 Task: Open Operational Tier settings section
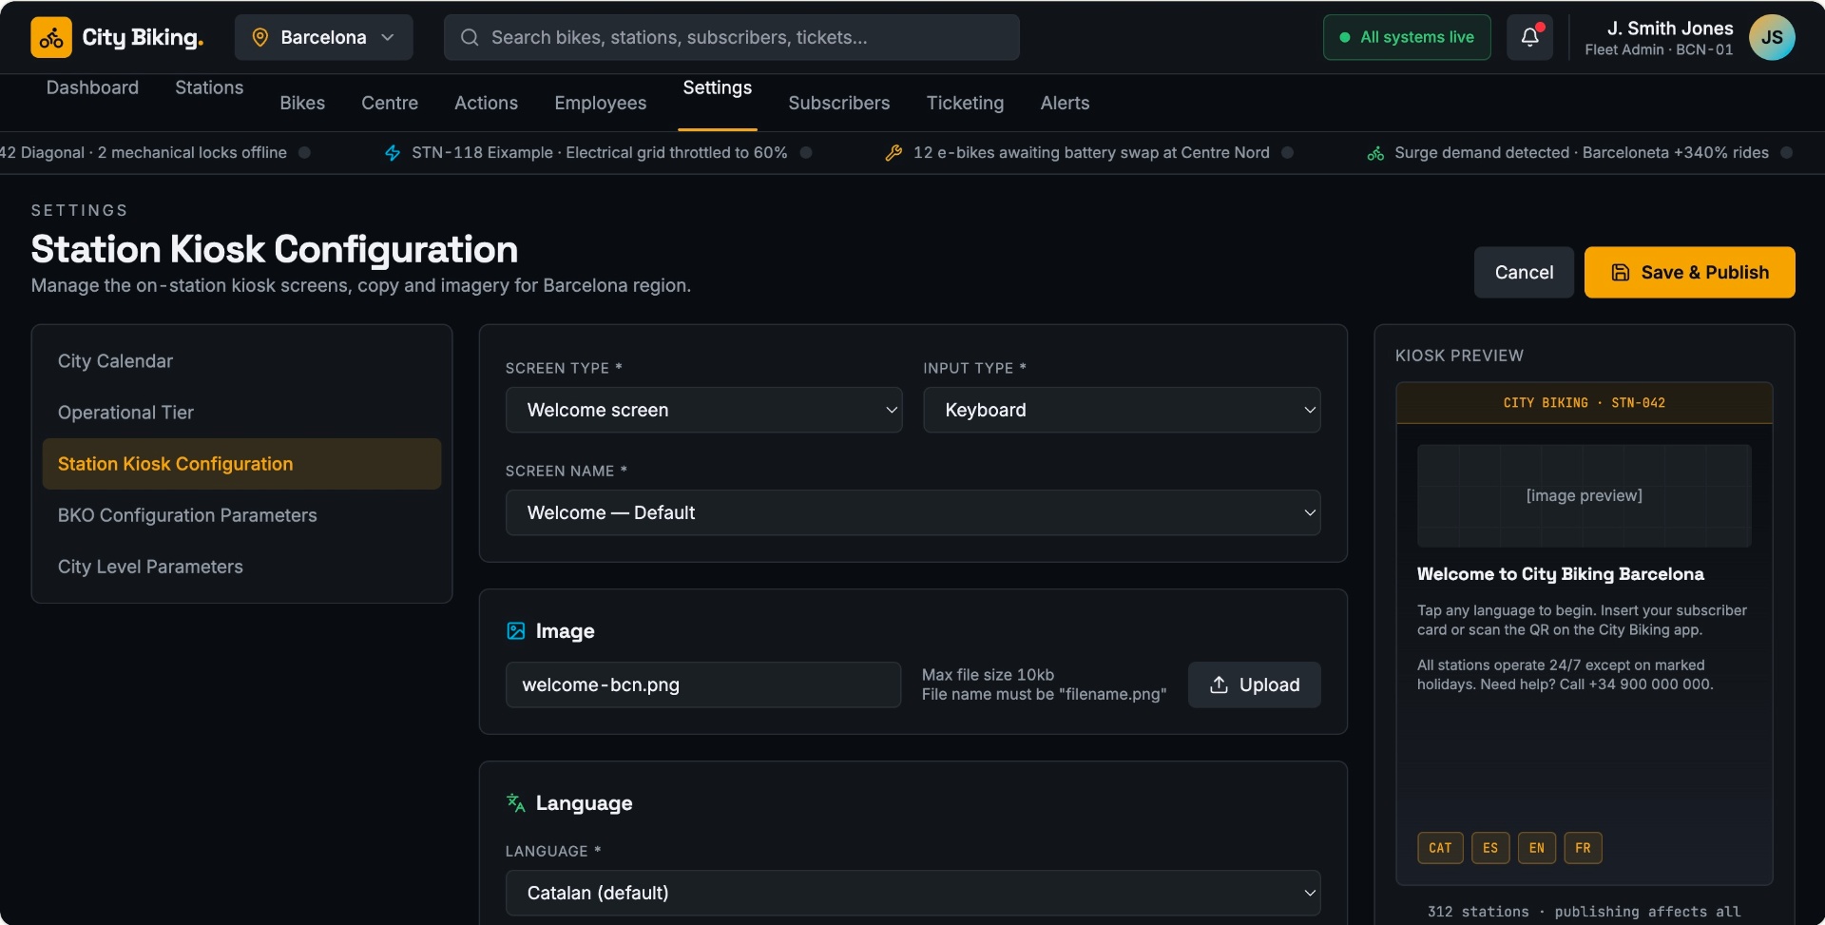pyautogui.click(x=241, y=413)
